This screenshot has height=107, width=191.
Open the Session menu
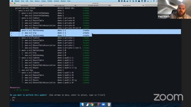coord(37,1)
